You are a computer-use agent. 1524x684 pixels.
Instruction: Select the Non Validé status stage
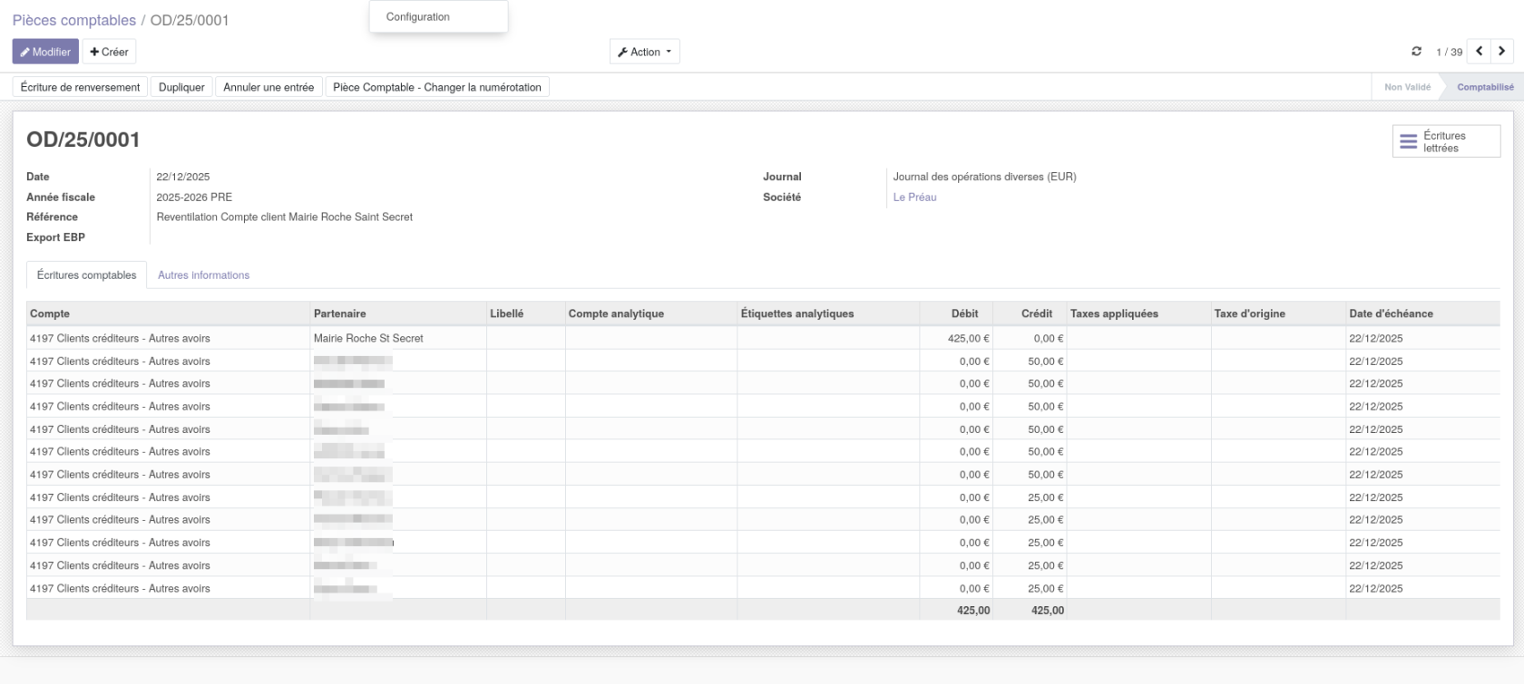1406,87
